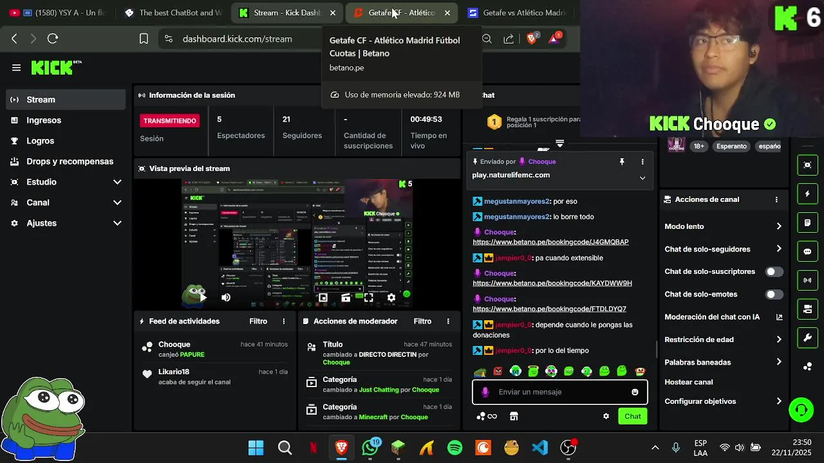
Task: Open Acciones de moderador three-dot menu
Action: (448, 321)
